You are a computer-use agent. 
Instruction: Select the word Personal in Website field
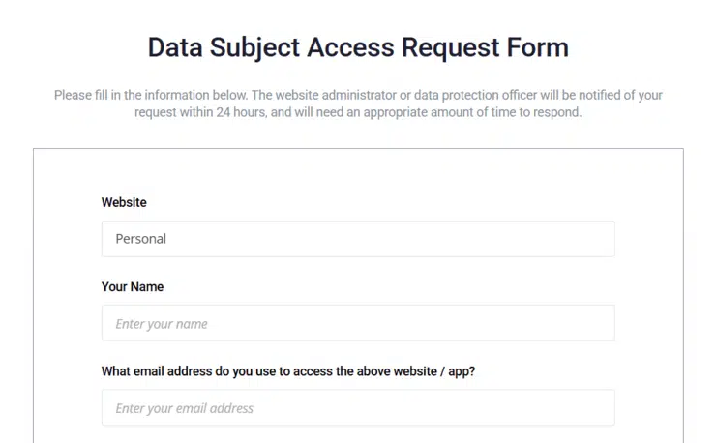141,239
